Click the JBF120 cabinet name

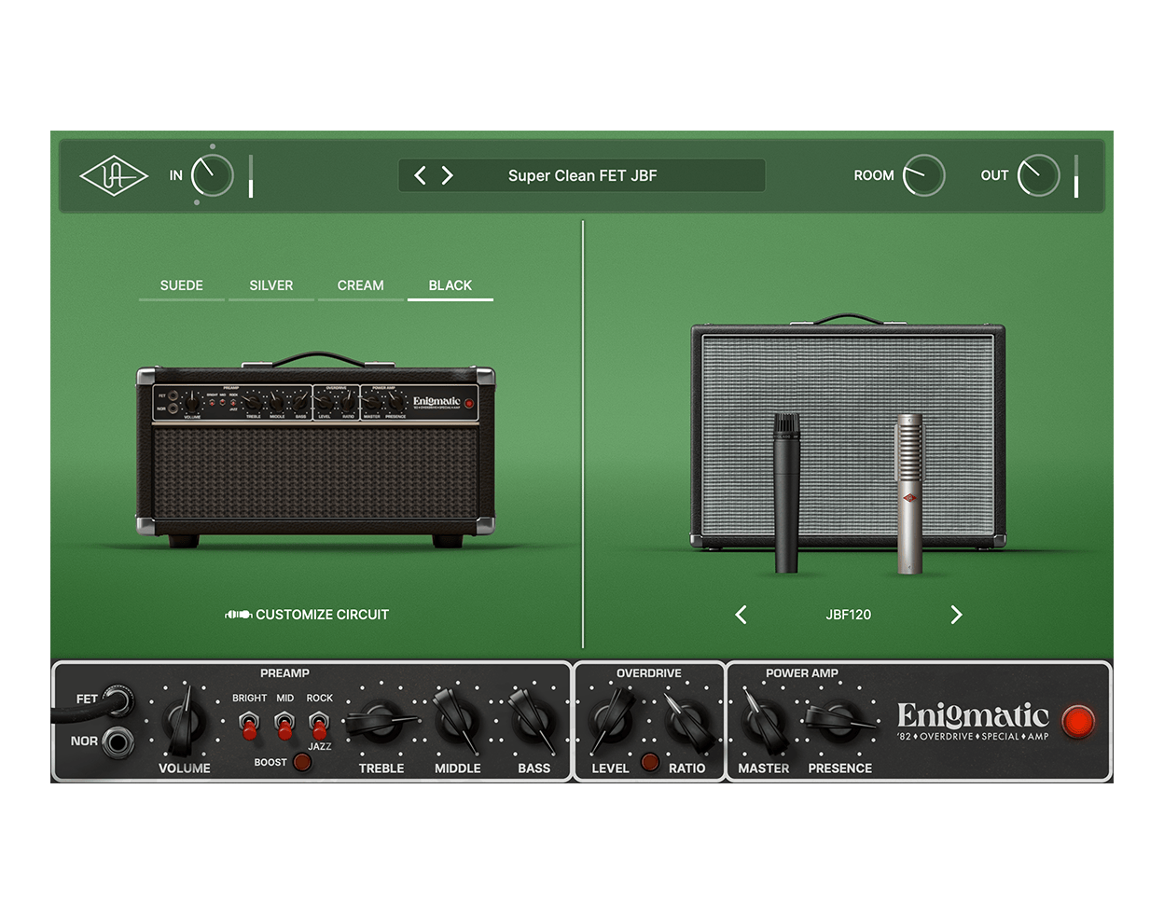(x=849, y=615)
